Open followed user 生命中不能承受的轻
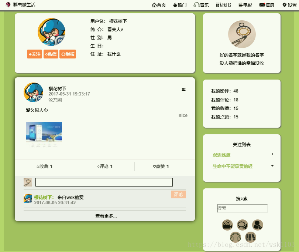Screen dimensions: 299x252 [x=233, y=167]
